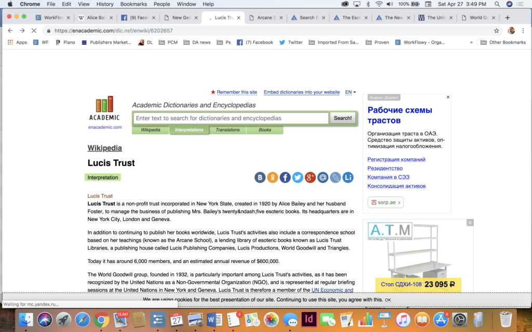532x332 pixels.
Task: Click Embed dictionaries into your website link
Action: point(302,92)
